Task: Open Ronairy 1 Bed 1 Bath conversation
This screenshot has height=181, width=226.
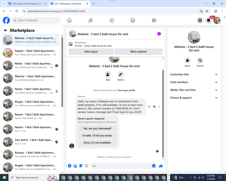Action: 30,154
